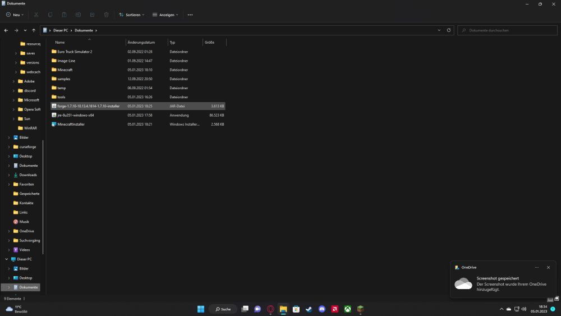Viewport: 561px width, 316px height.
Task: Switch to details view icon in status bar
Action: 550,299
